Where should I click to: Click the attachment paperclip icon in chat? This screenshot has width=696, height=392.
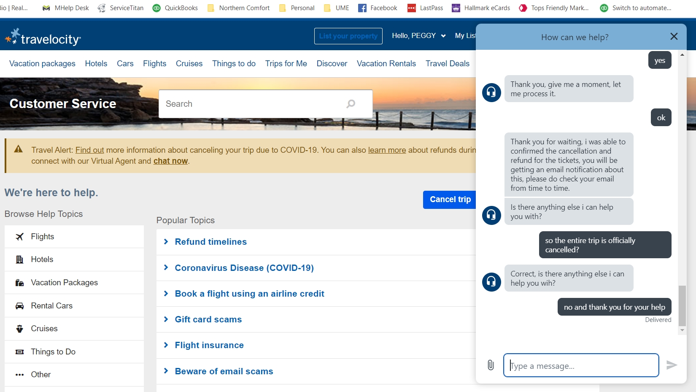(x=491, y=365)
